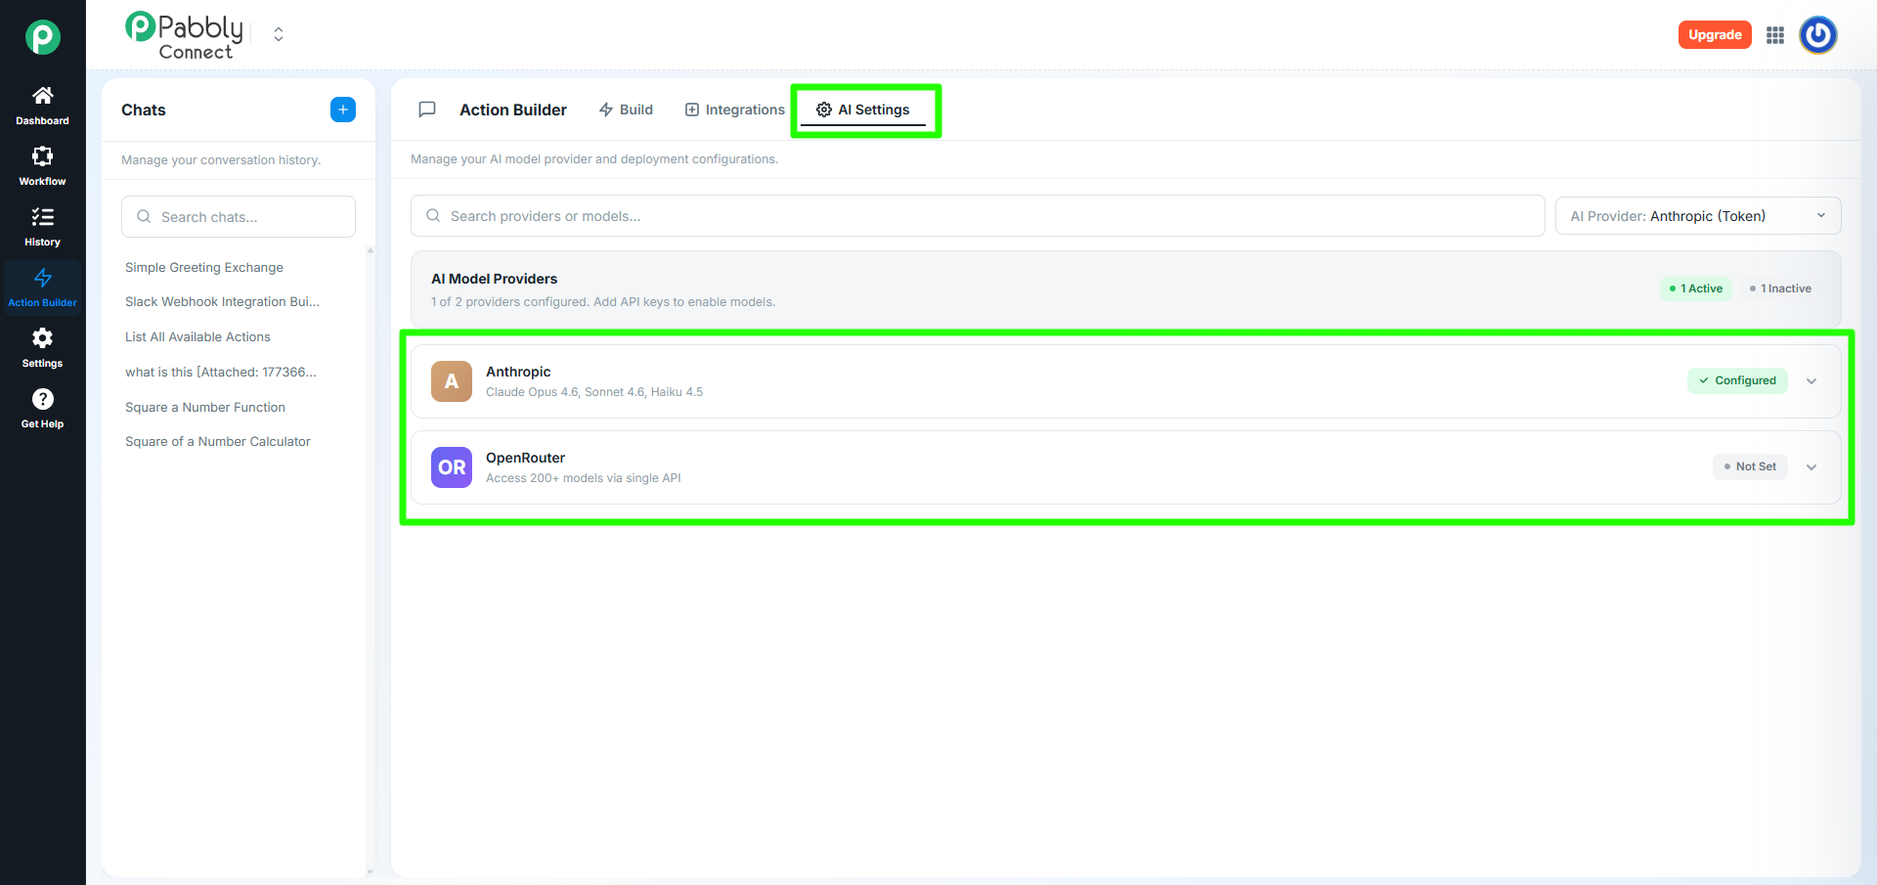Open the Square of a Number Calculator chat
1877x885 pixels.
(218, 442)
